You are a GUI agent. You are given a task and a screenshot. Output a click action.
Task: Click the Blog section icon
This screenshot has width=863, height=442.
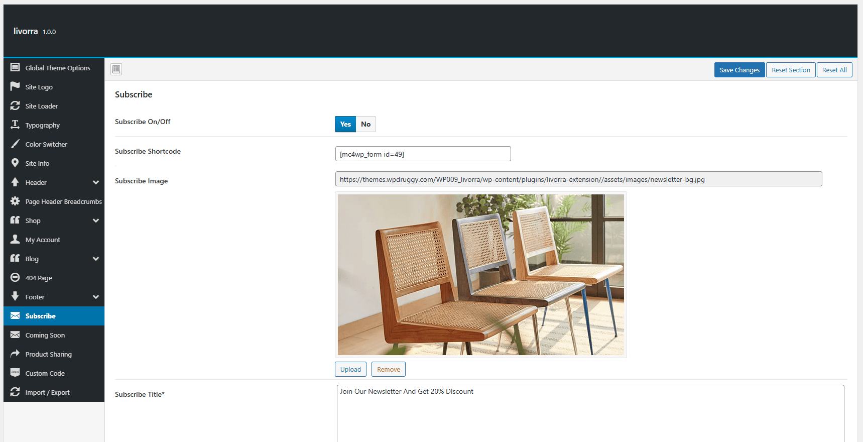[15, 258]
